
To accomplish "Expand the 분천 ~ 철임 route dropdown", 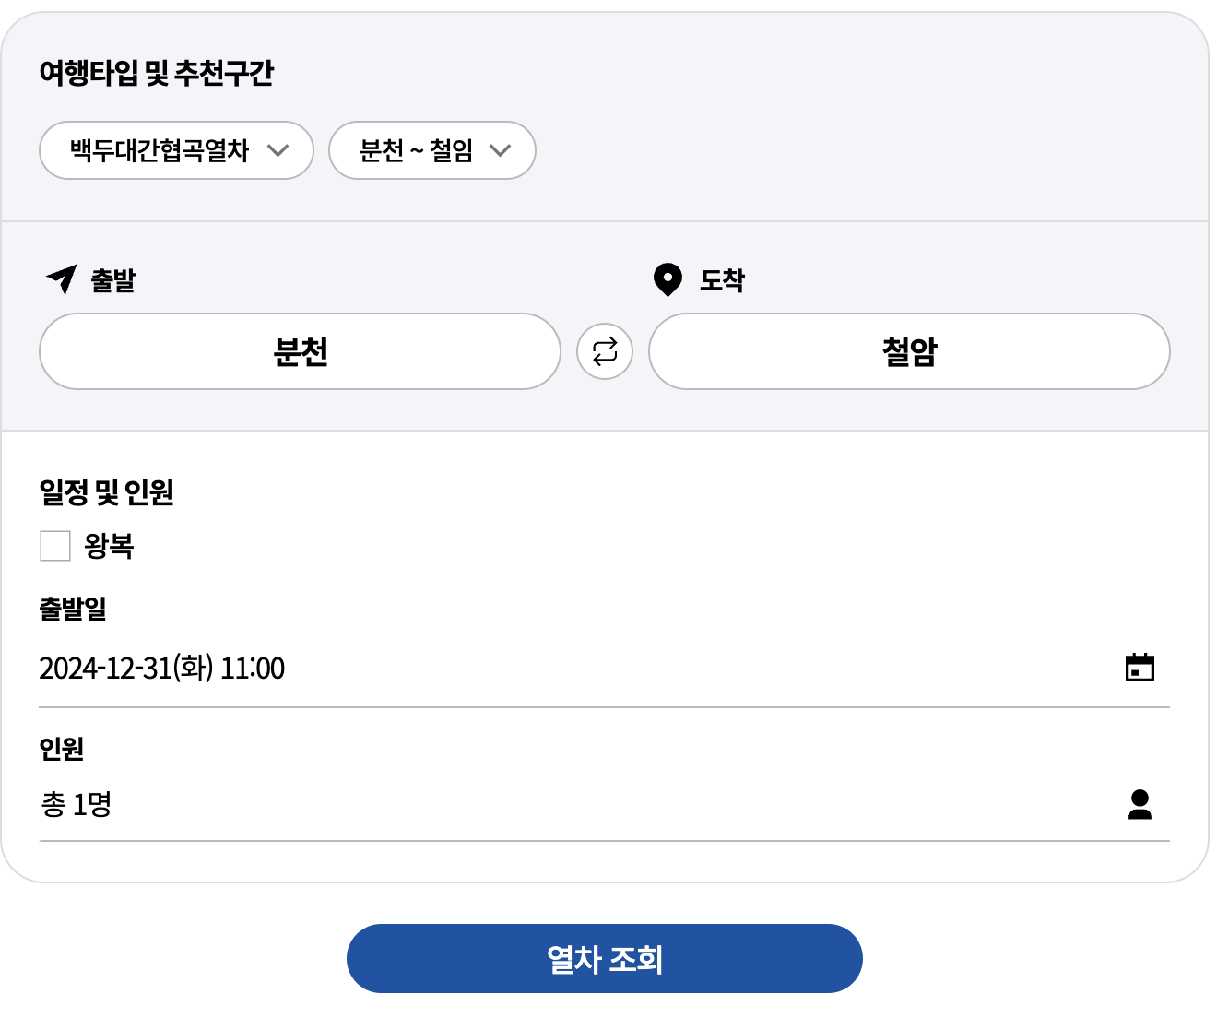I will click(x=431, y=150).
